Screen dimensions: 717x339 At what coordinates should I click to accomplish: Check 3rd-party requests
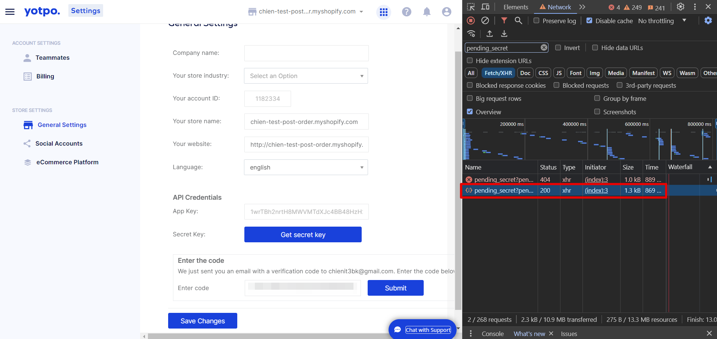pos(619,85)
